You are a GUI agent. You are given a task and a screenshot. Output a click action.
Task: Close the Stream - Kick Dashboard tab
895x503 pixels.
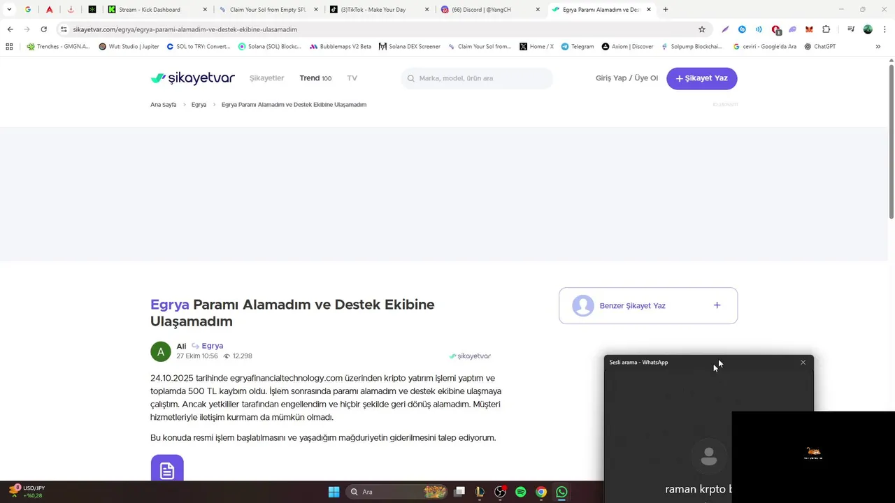point(205,10)
